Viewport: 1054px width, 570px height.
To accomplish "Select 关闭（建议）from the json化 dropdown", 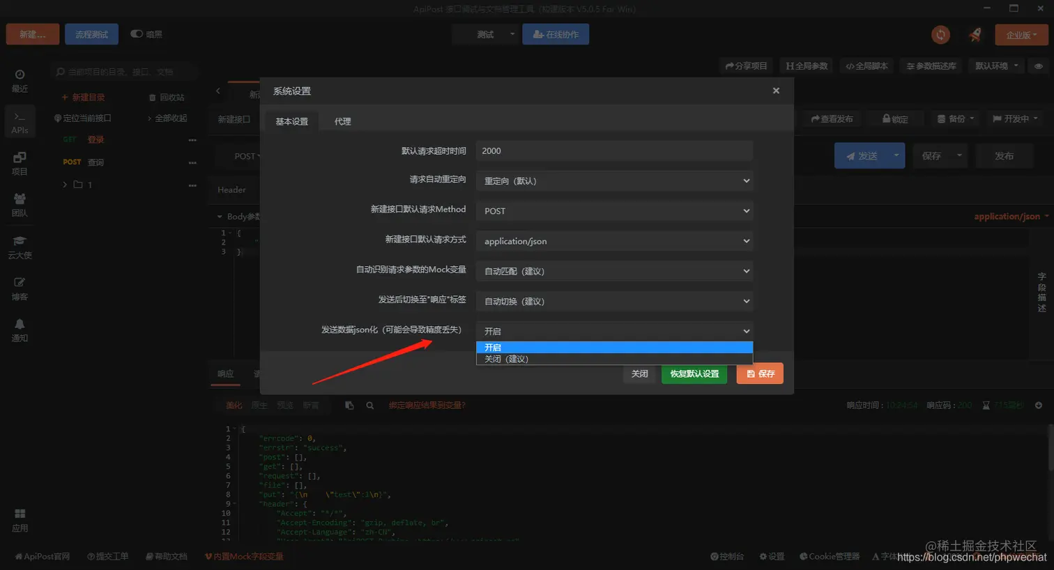I will point(507,359).
